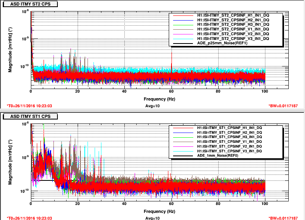
Task: Click the blue line swatch for ST1 H2 channel
Action: [x=183, y=133]
